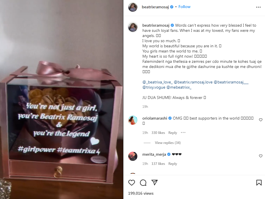Click the gift box video to play or pause
Viewport: 265px width, 199px height.
(62, 99)
